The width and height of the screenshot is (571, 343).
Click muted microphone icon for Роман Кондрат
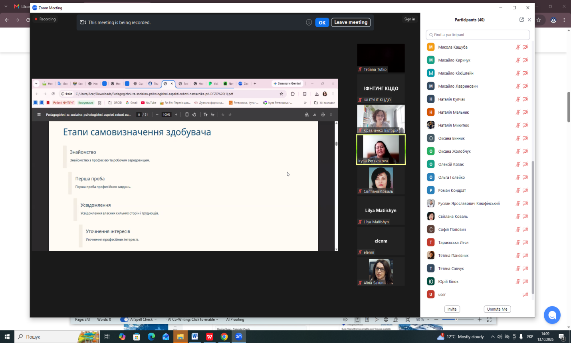coord(518,190)
